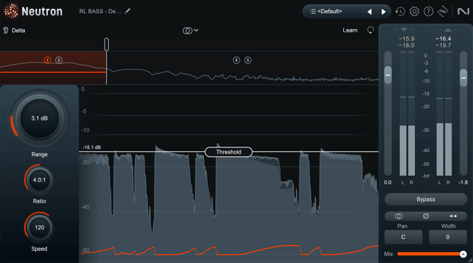This screenshot has height=263, width=473.
Task: Click Native Instruments NI logo
Action: 464,11
